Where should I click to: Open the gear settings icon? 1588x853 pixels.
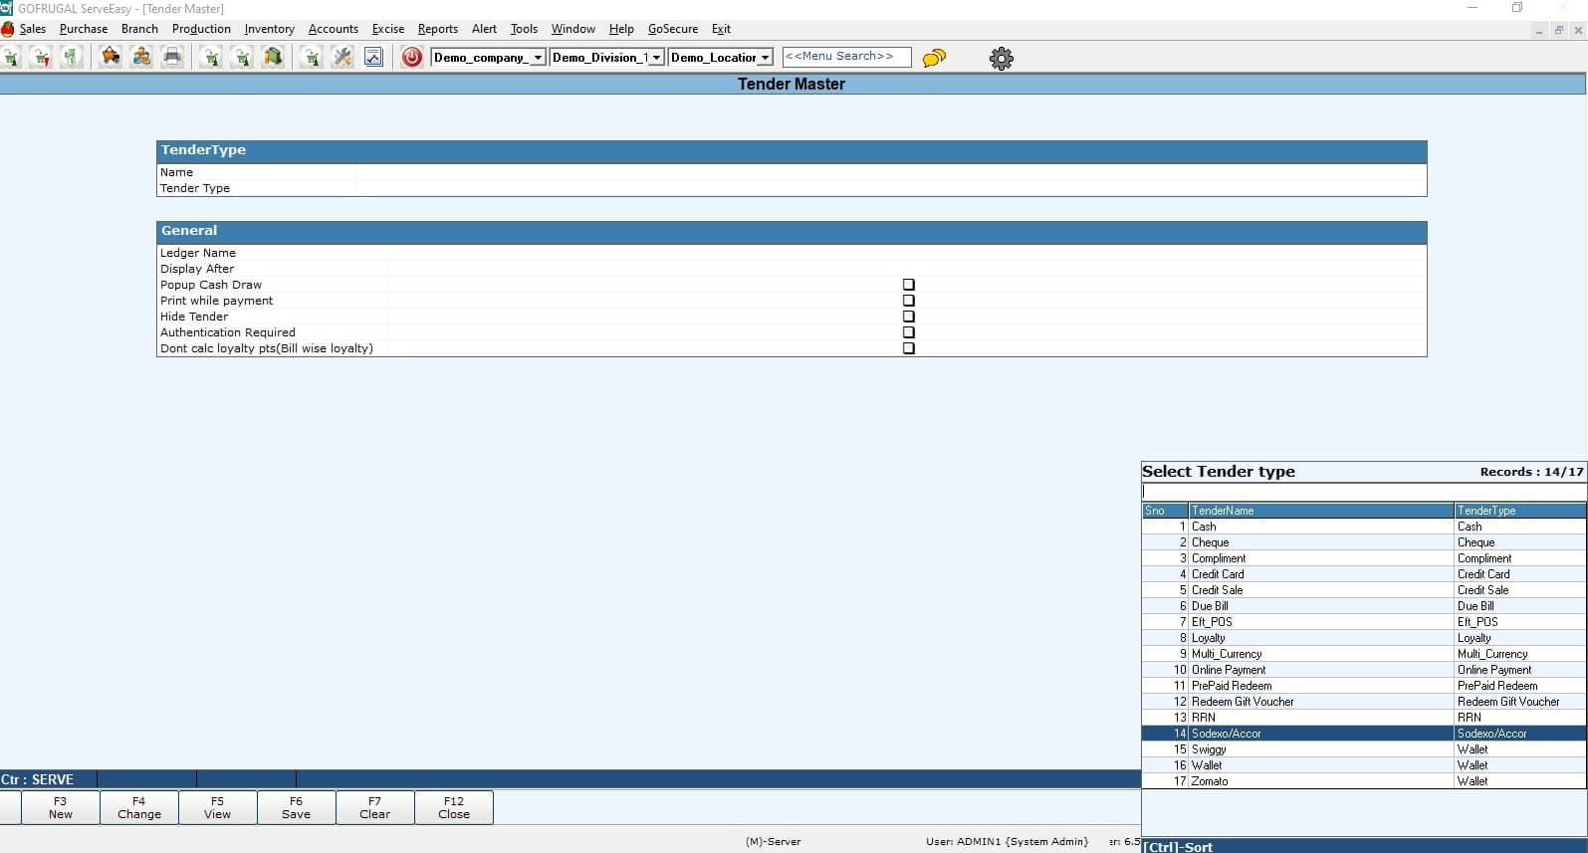pos(1002,58)
